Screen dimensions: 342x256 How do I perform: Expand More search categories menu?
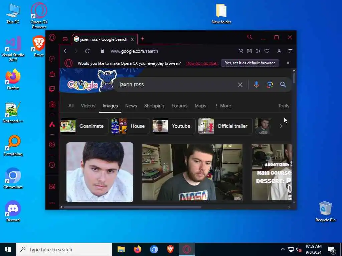(x=223, y=106)
